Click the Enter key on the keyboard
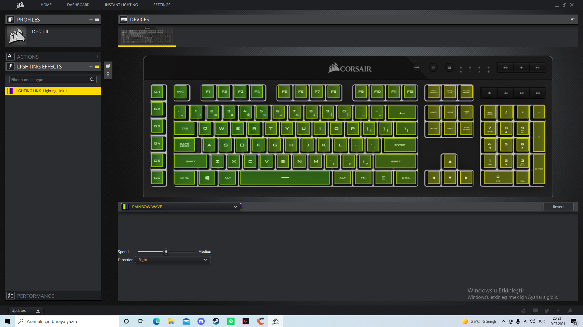This screenshot has width=583, height=327. 400,145
